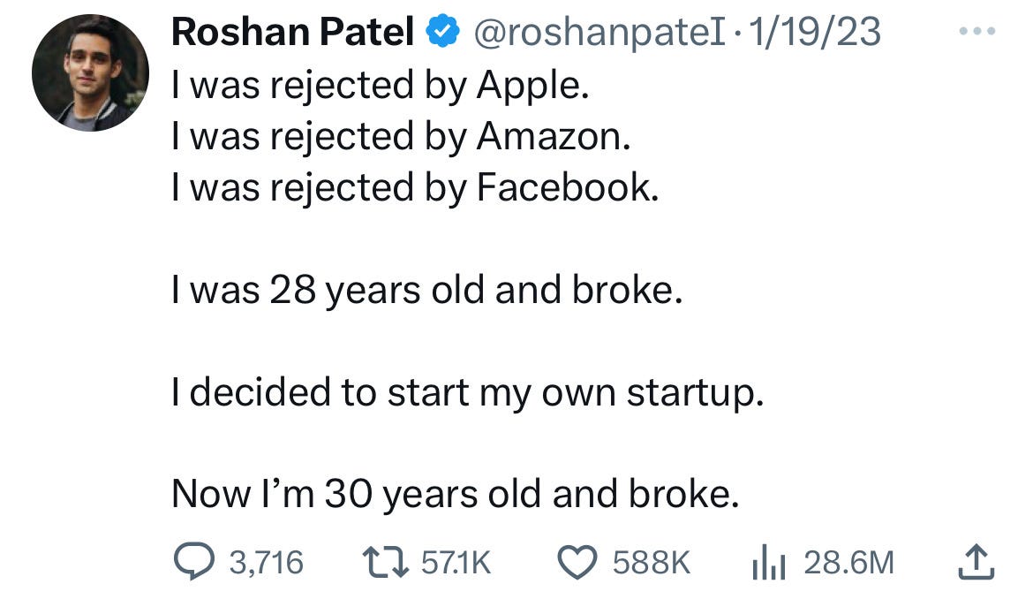The image size is (1033, 599).
Task: Click the line "I was rejected by Facebook."
Action: (415, 188)
